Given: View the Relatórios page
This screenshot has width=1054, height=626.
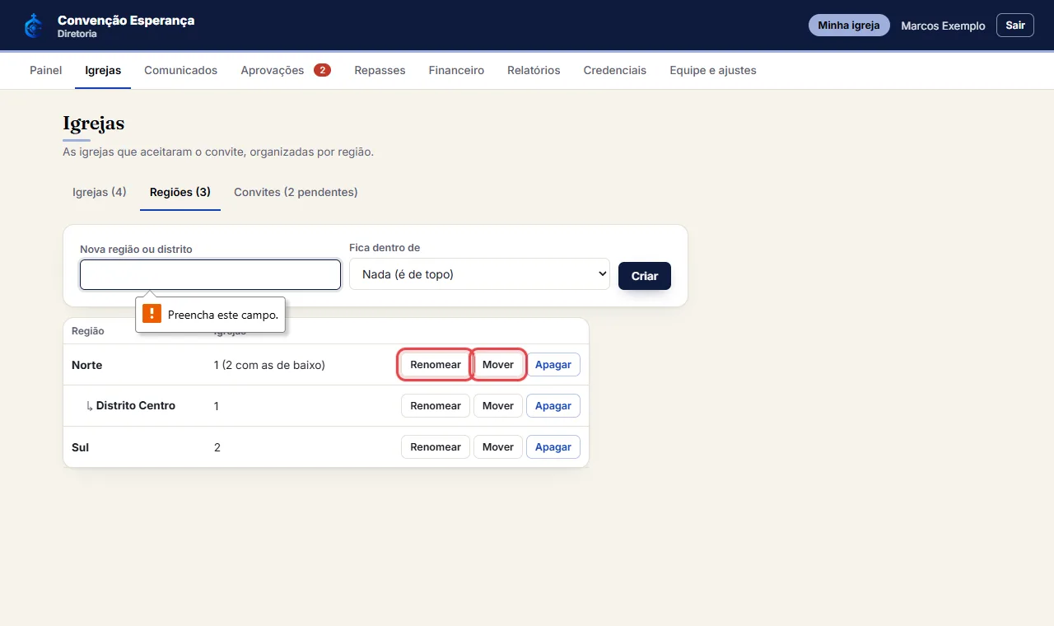Looking at the screenshot, I should pyautogui.click(x=534, y=71).
